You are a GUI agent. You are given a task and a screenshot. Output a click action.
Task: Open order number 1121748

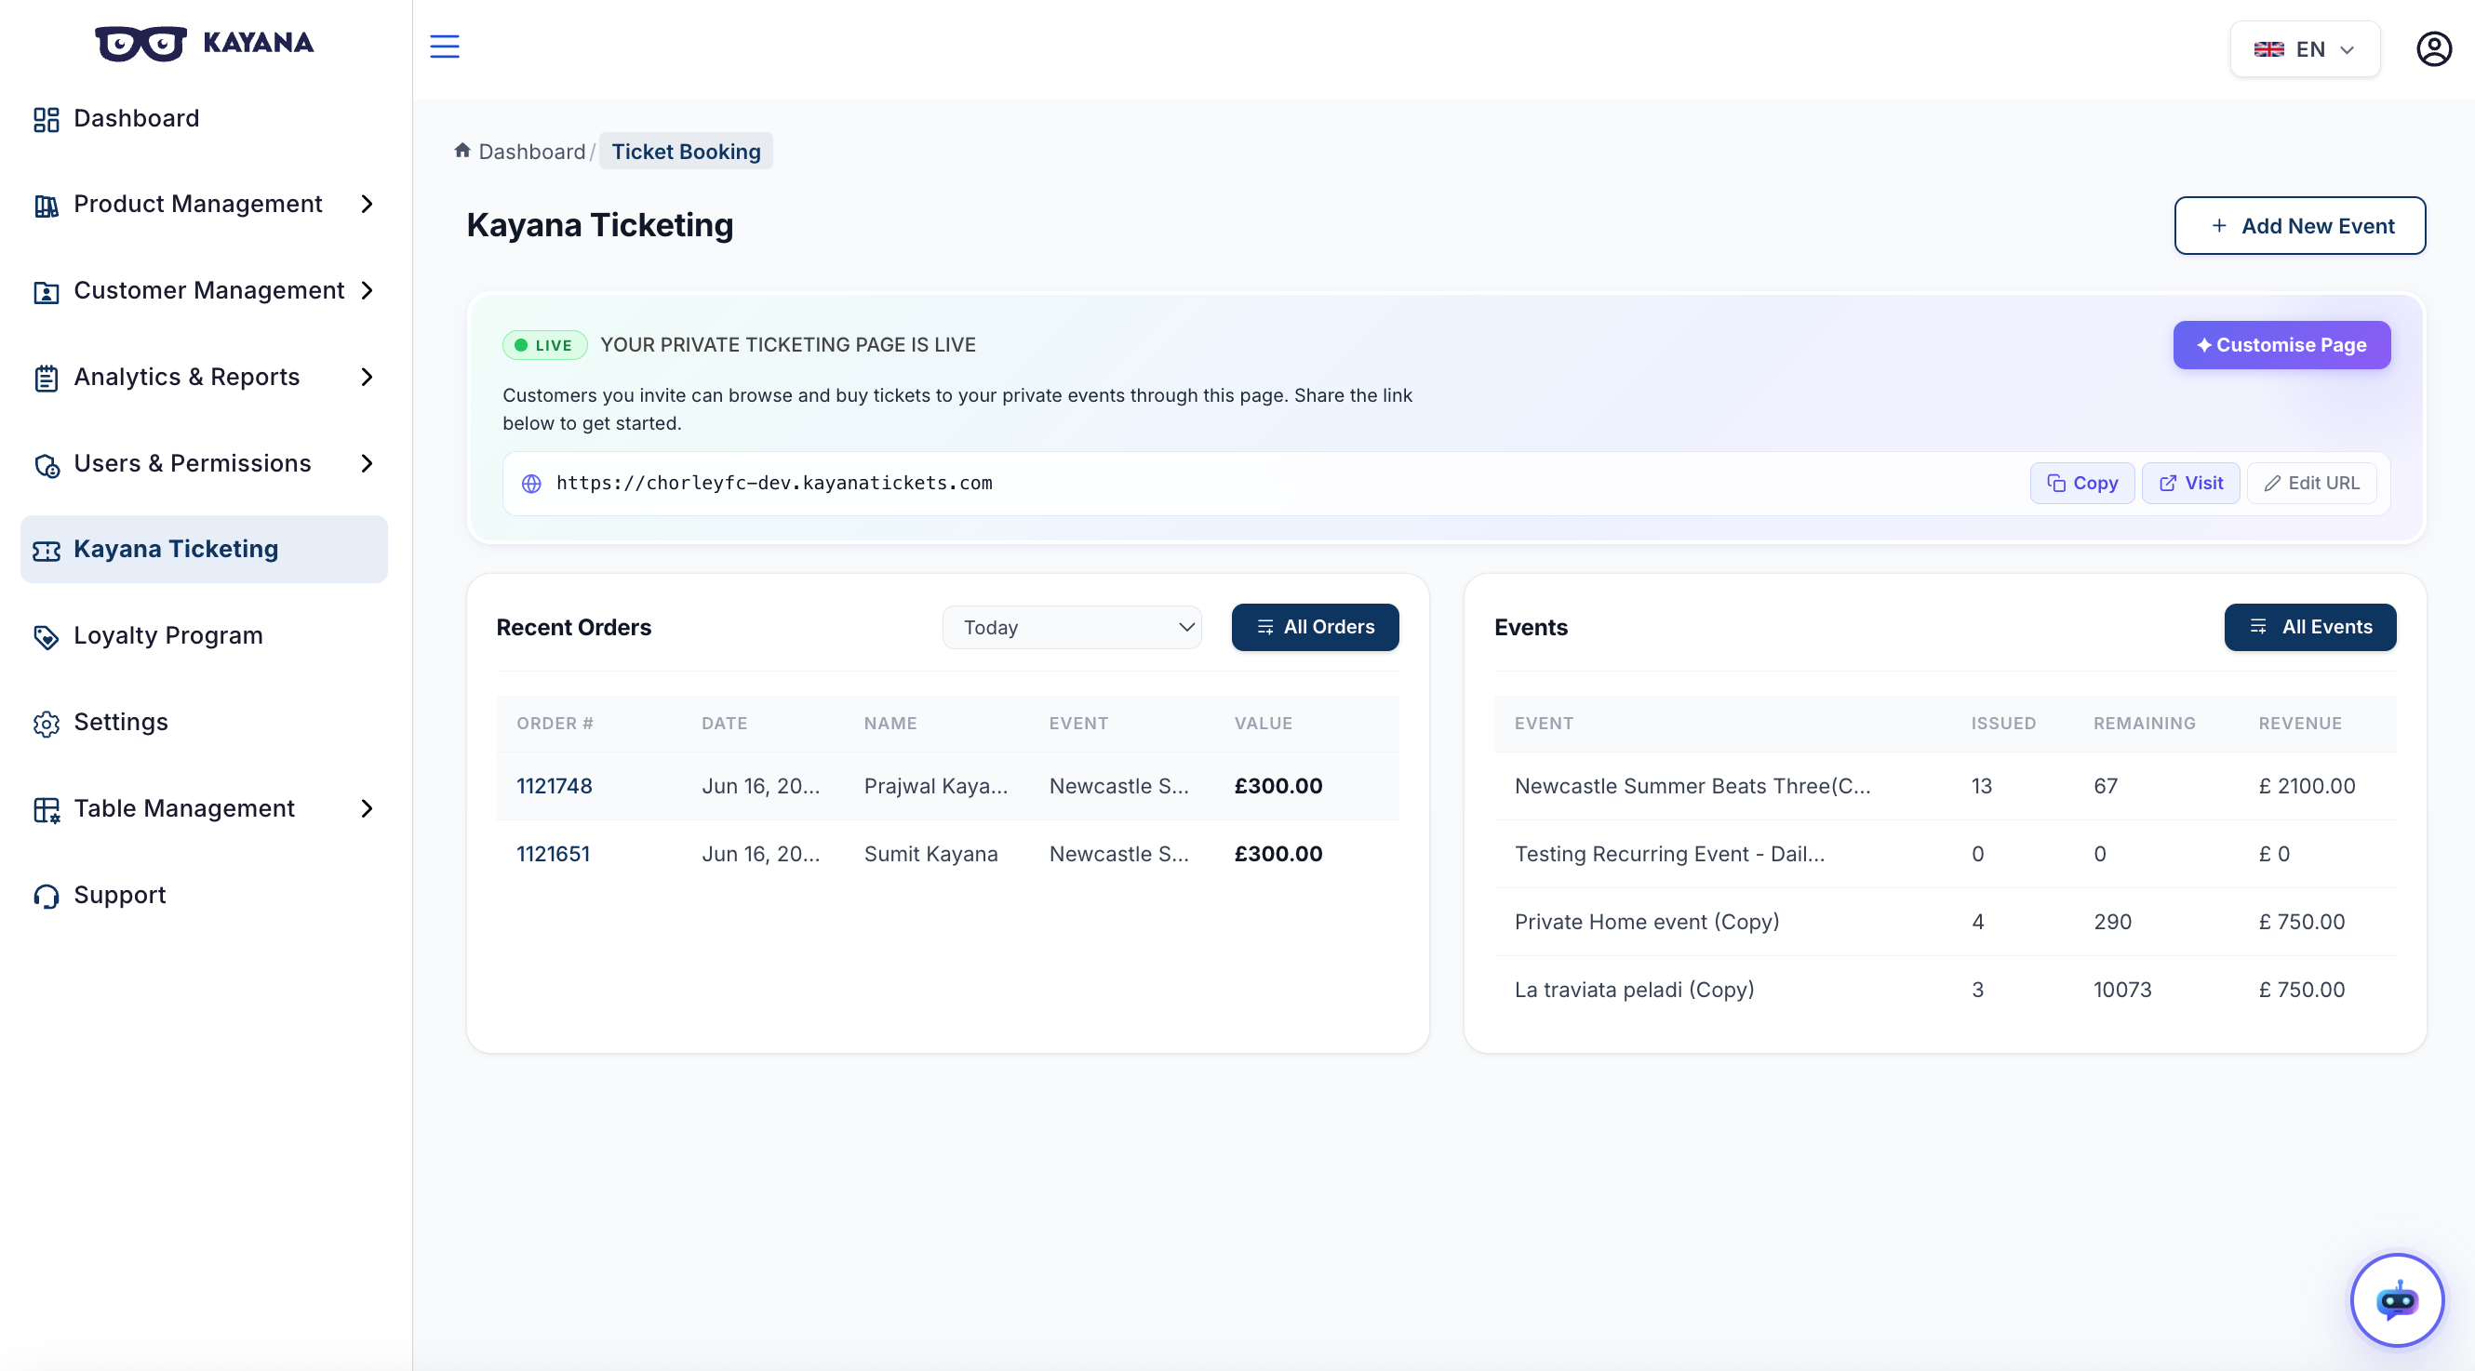click(x=555, y=786)
